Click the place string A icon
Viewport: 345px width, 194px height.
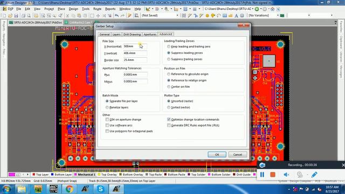[236, 16]
